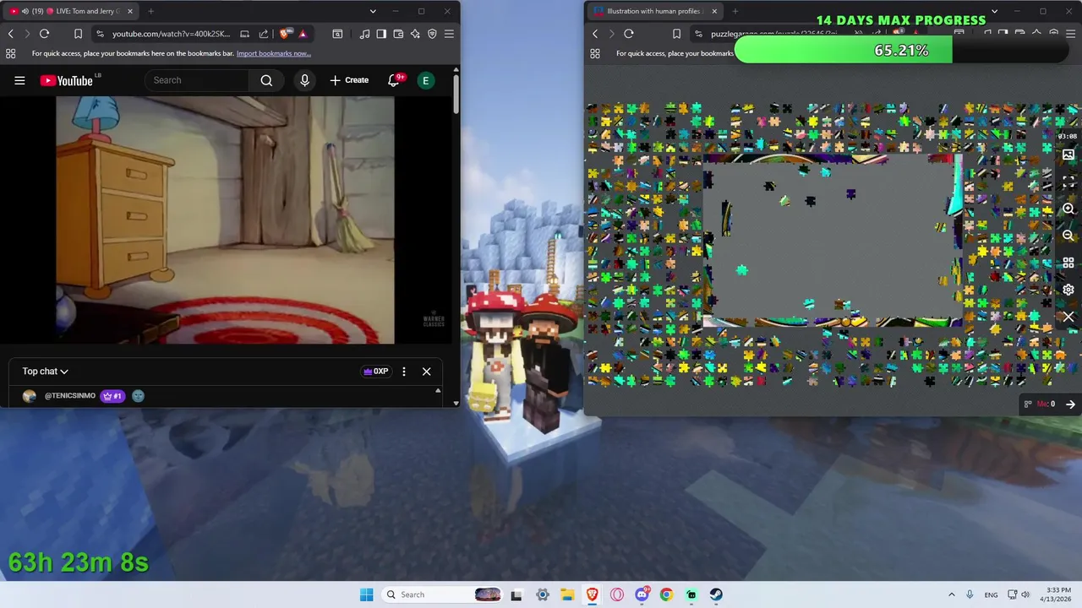Open Leo AI sparkle icon in YouTube window
This screenshot has width=1082, height=608.
coord(415,34)
